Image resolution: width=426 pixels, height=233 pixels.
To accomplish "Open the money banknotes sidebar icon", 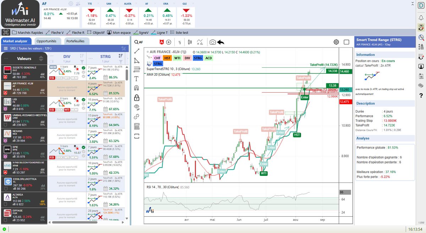I will (x=421, y=85).
